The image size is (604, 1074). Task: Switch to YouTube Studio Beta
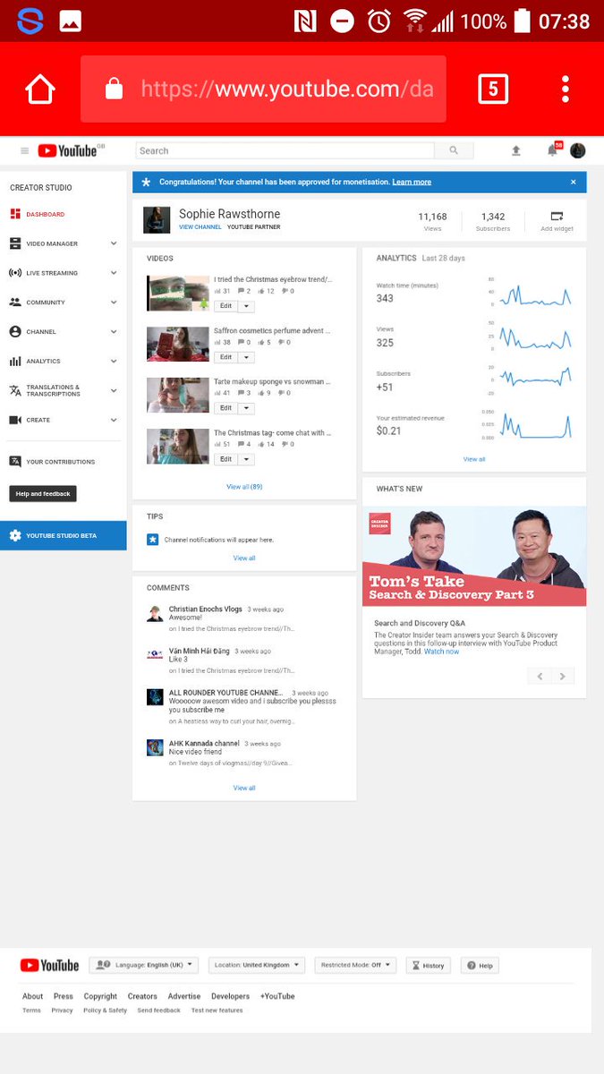(x=63, y=535)
